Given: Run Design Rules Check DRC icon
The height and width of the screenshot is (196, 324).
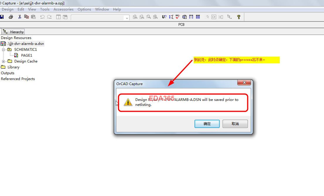Looking at the screenshot, I should 178,17.
